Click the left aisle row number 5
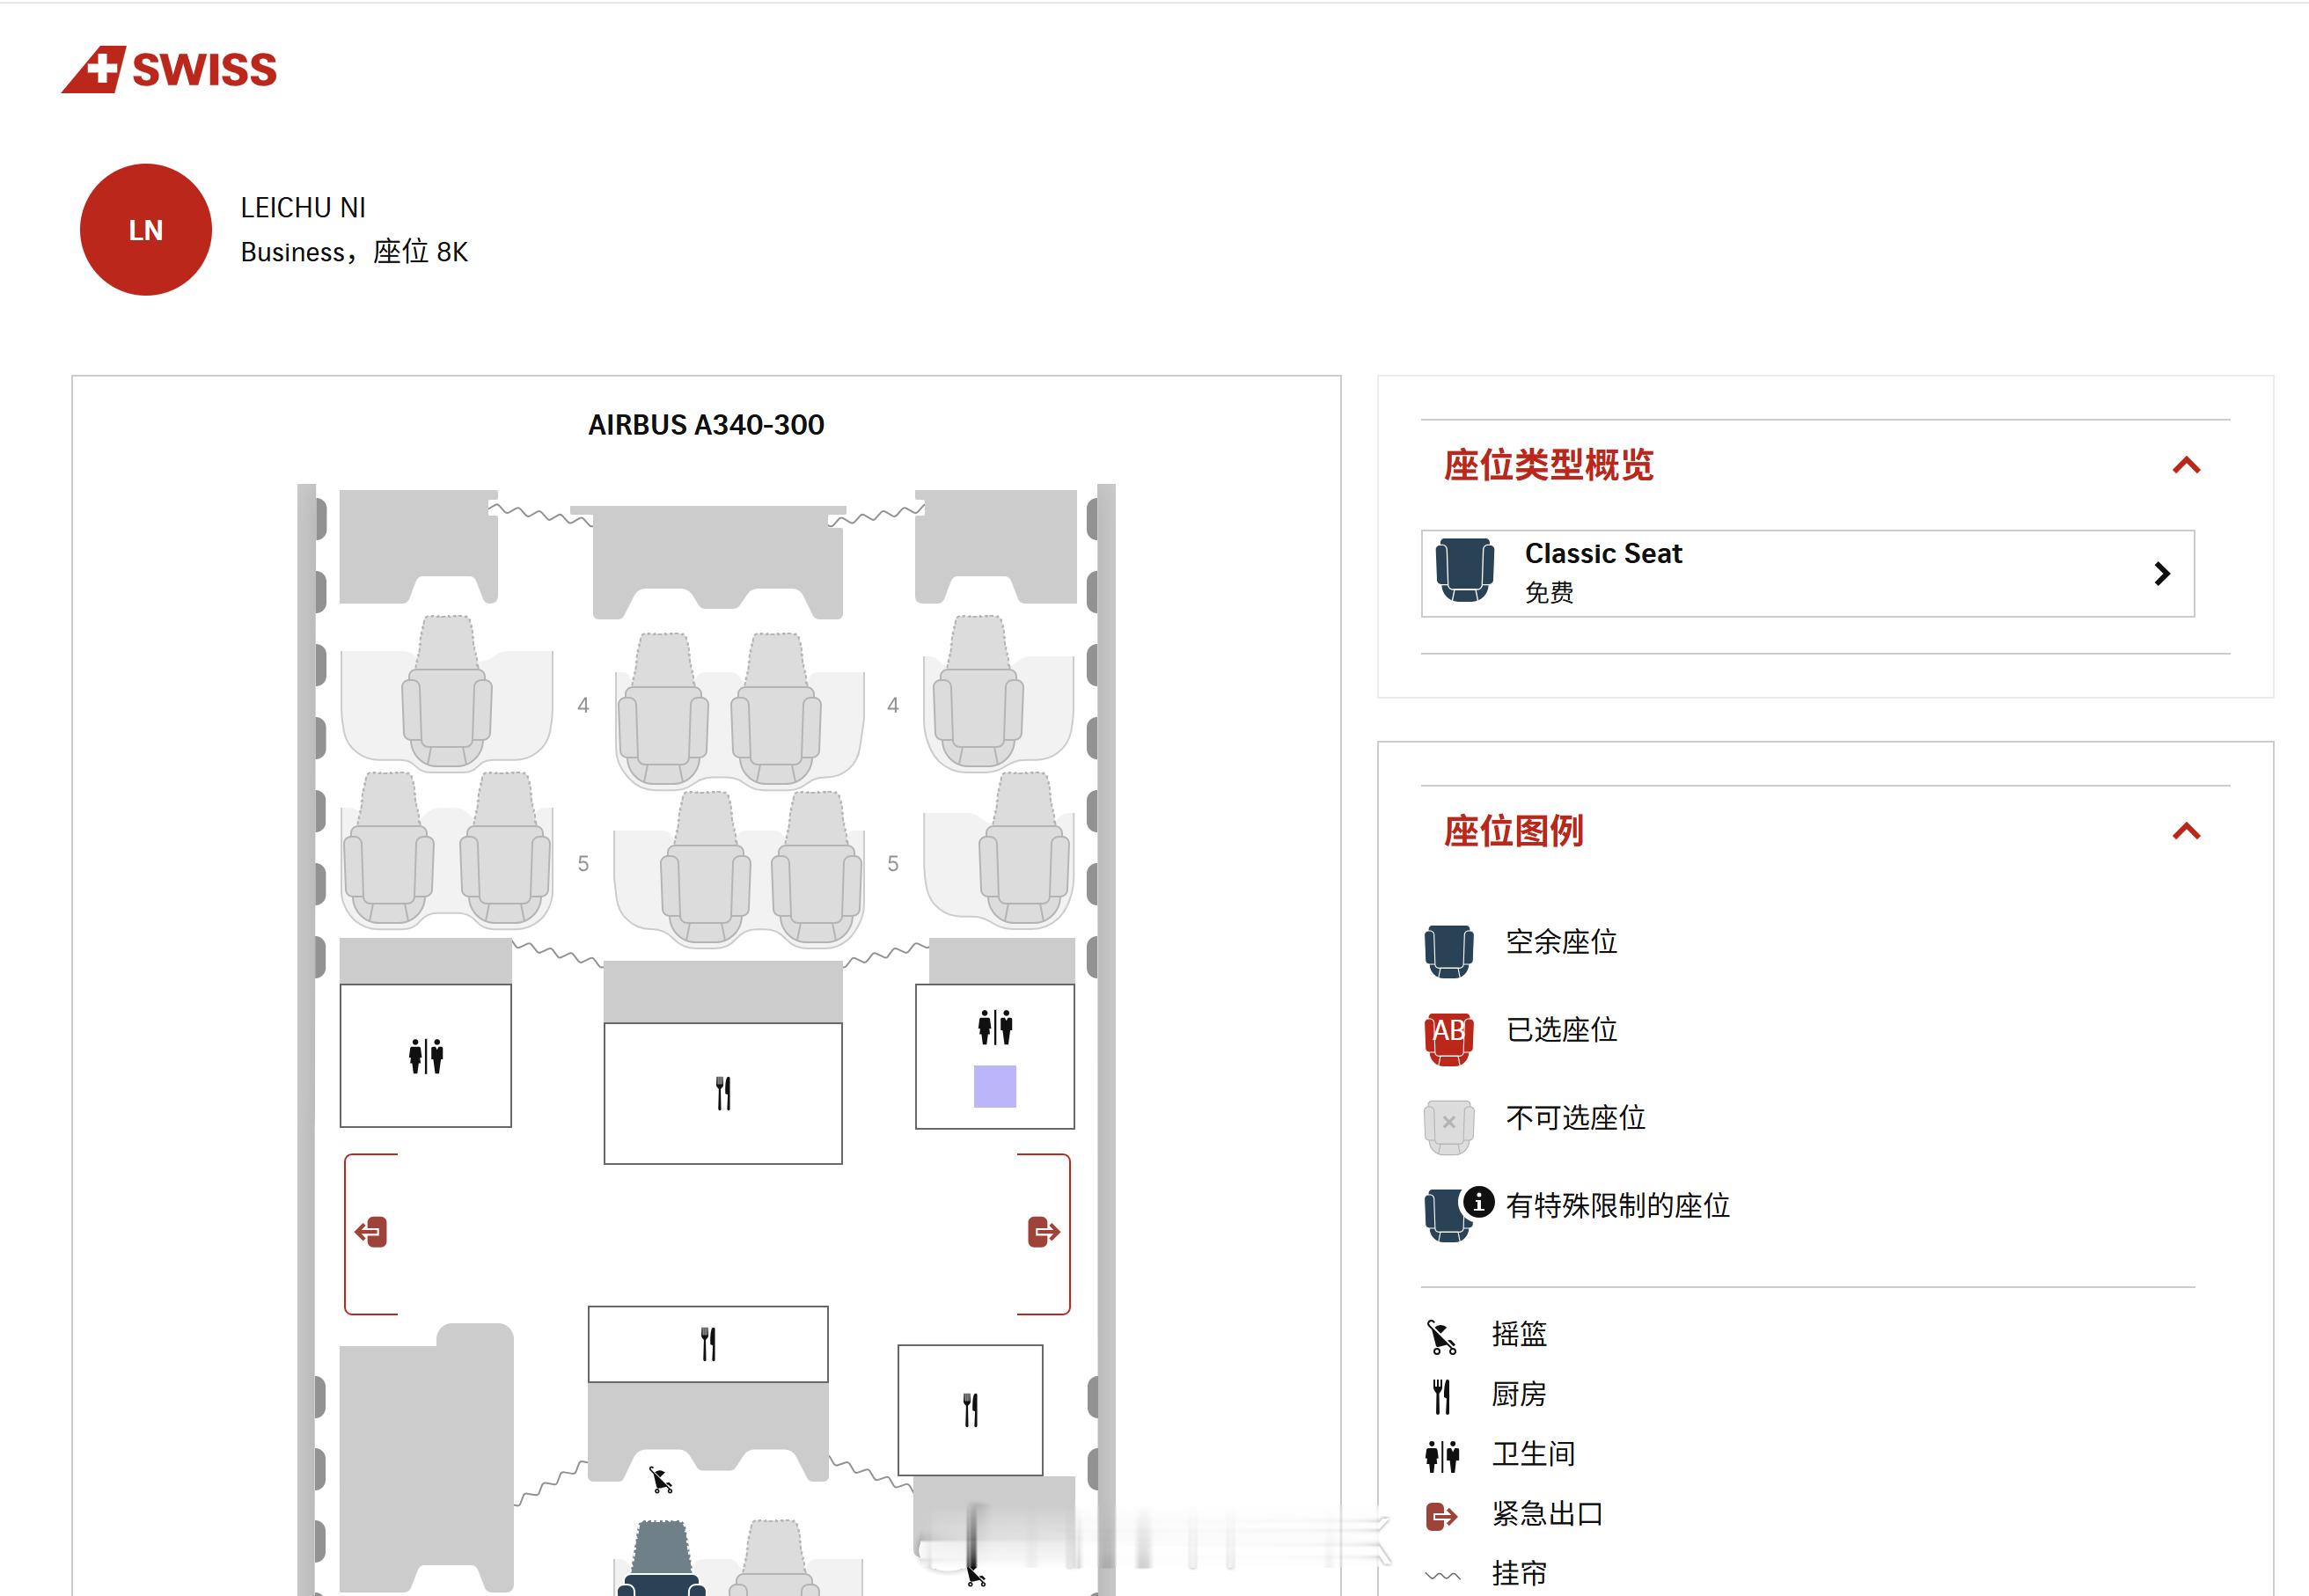The image size is (2309, 1596). pos(583,863)
